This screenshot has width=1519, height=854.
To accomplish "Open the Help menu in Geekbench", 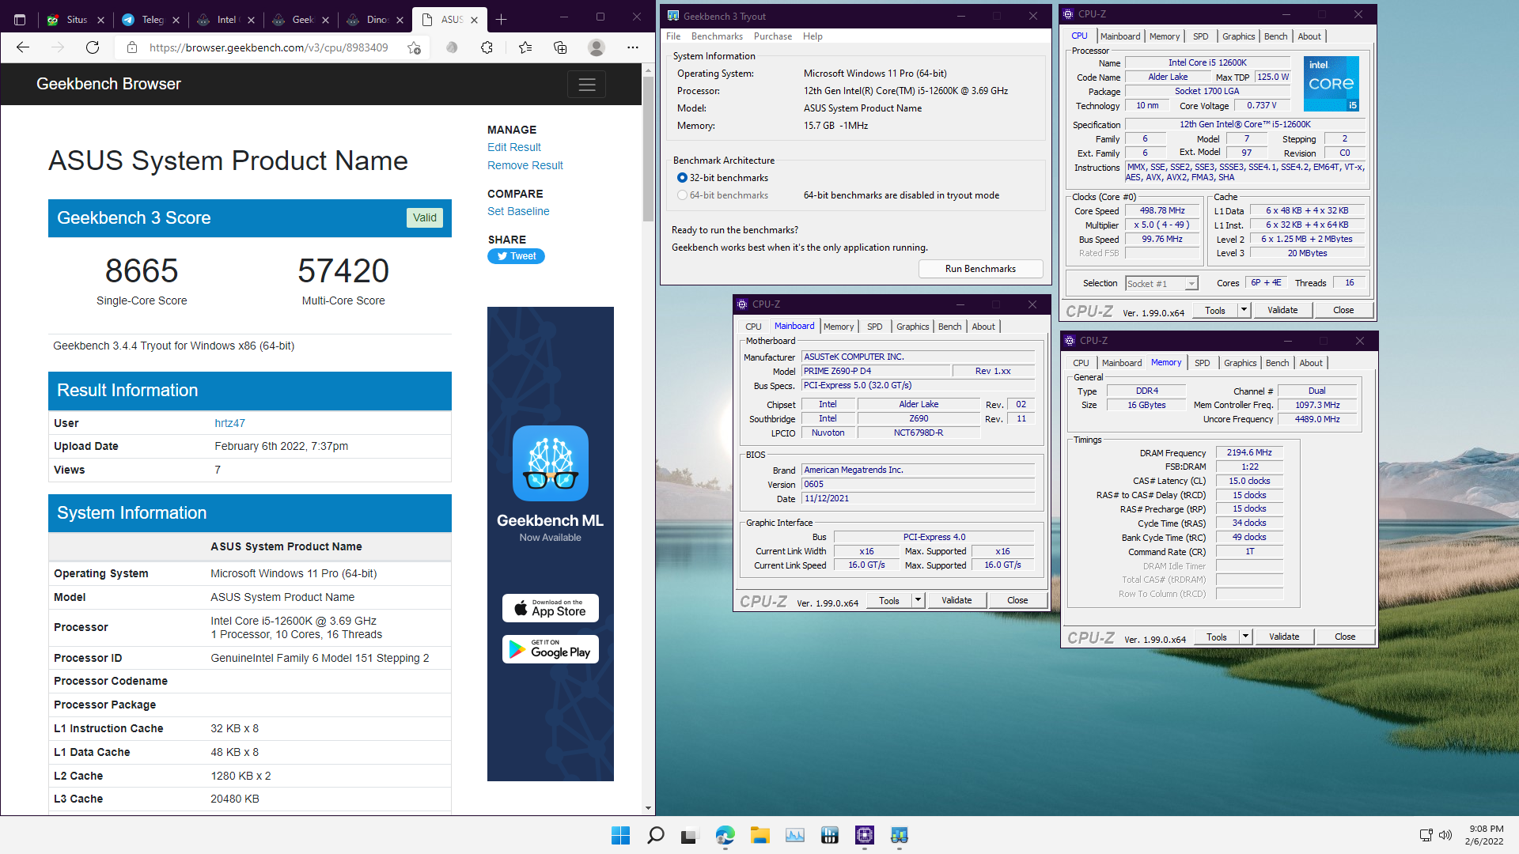I will (813, 36).
